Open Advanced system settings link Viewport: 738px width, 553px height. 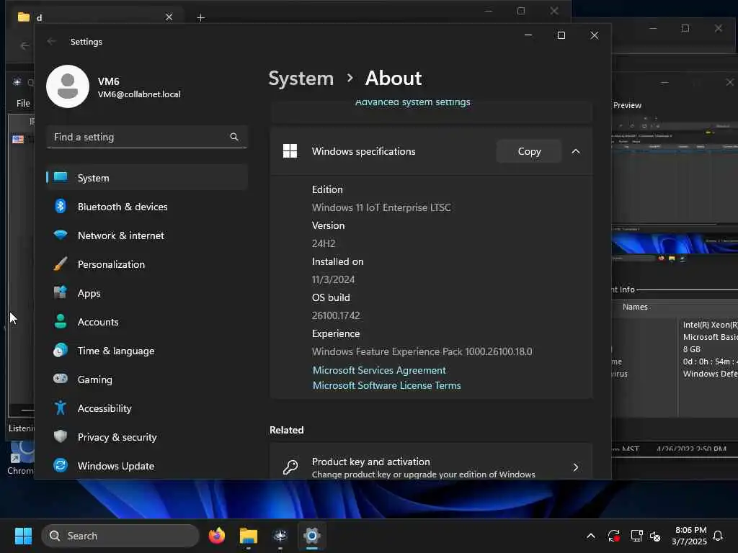pyautogui.click(x=413, y=102)
